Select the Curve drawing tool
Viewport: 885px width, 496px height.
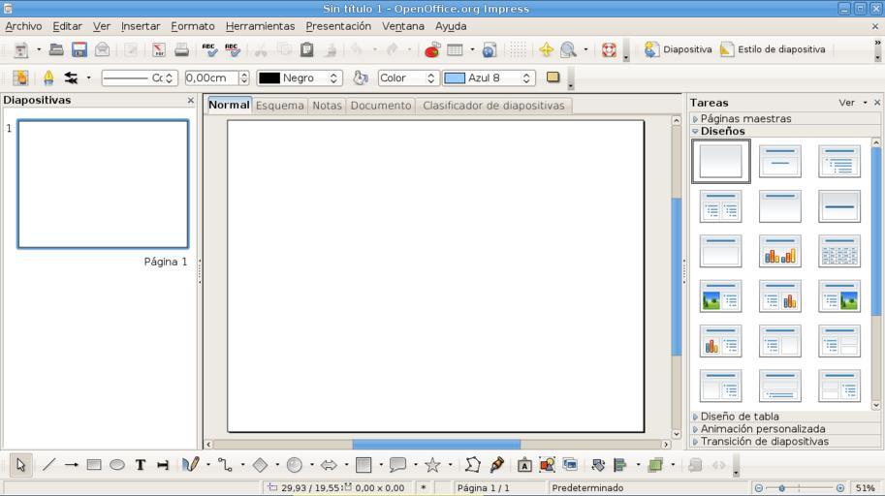[x=190, y=465]
